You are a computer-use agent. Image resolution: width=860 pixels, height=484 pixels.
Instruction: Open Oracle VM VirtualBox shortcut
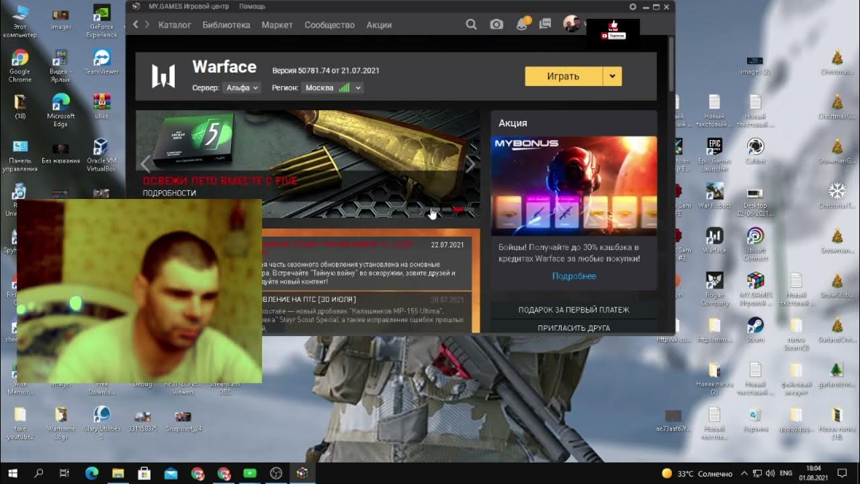[x=101, y=155]
